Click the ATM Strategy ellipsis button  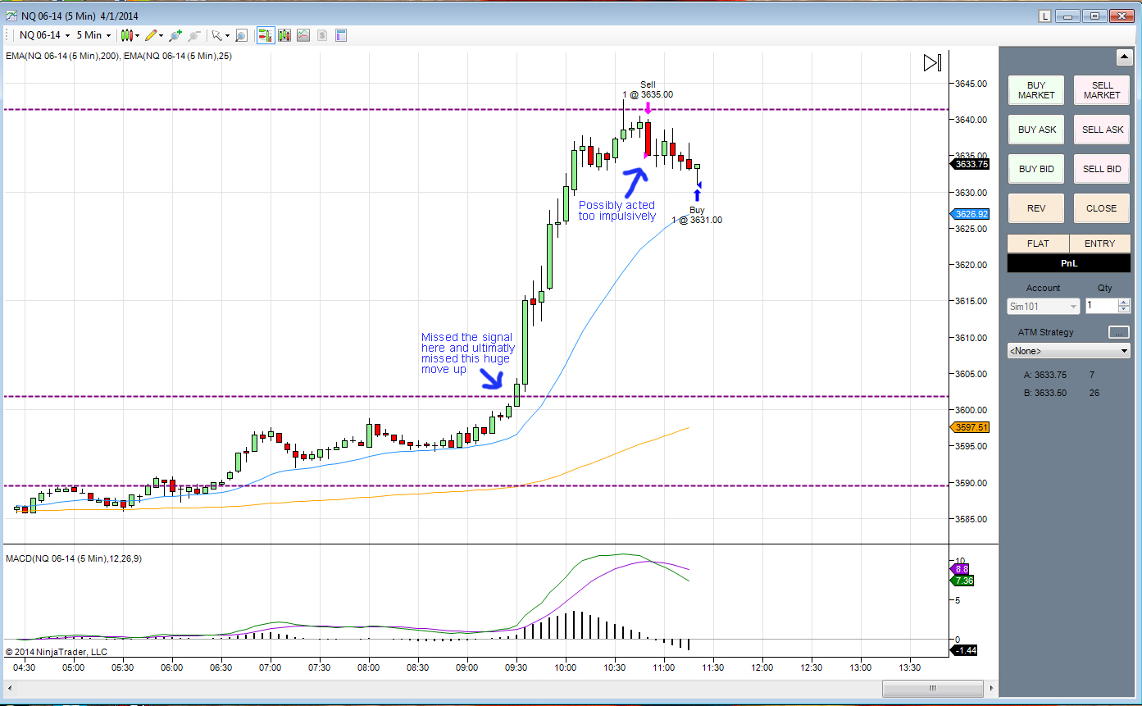[1118, 332]
